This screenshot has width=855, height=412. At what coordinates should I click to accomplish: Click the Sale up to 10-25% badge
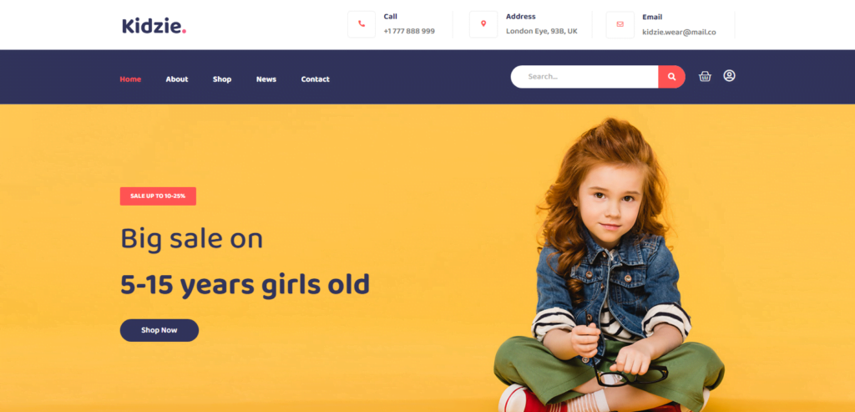click(x=158, y=196)
